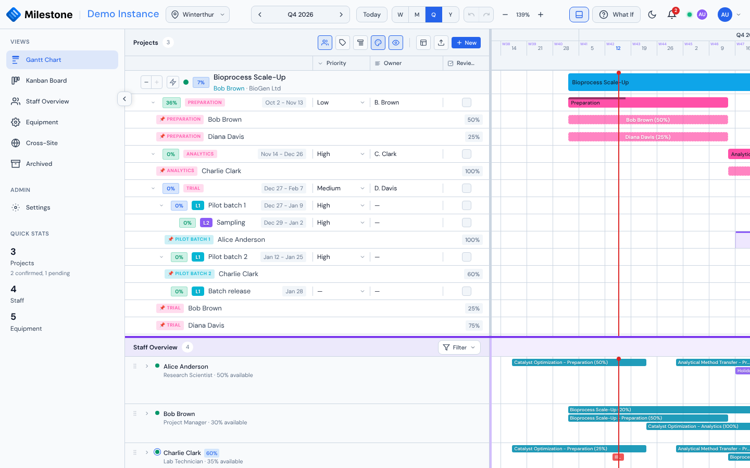Open the notifications bell

(672, 15)
